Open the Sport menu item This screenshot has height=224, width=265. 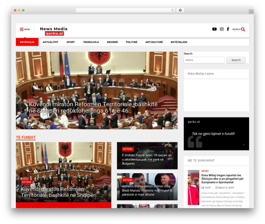[x=70, y=42]
